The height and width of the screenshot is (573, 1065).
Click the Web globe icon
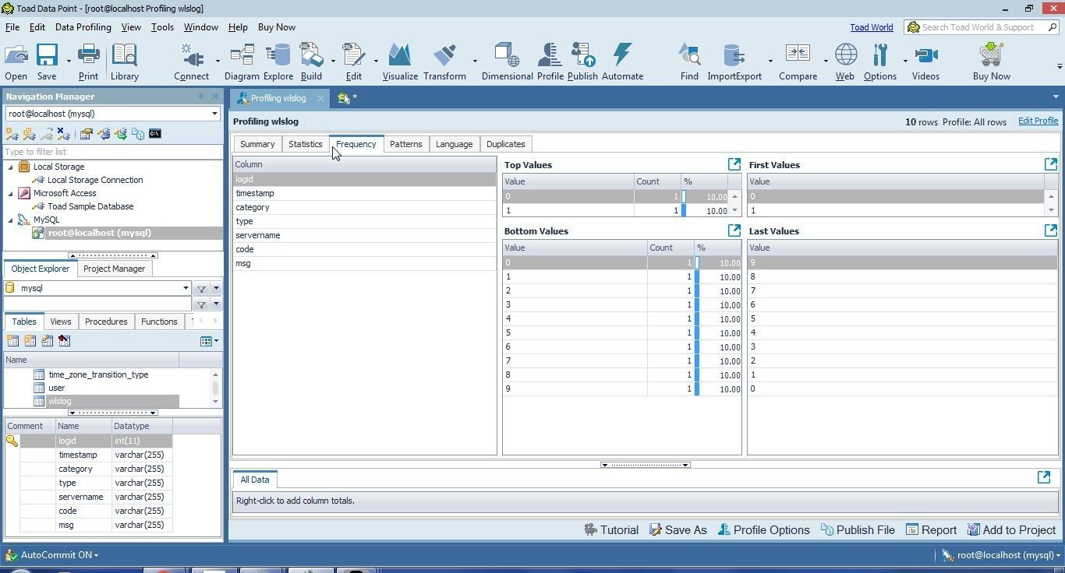(845, 56)
